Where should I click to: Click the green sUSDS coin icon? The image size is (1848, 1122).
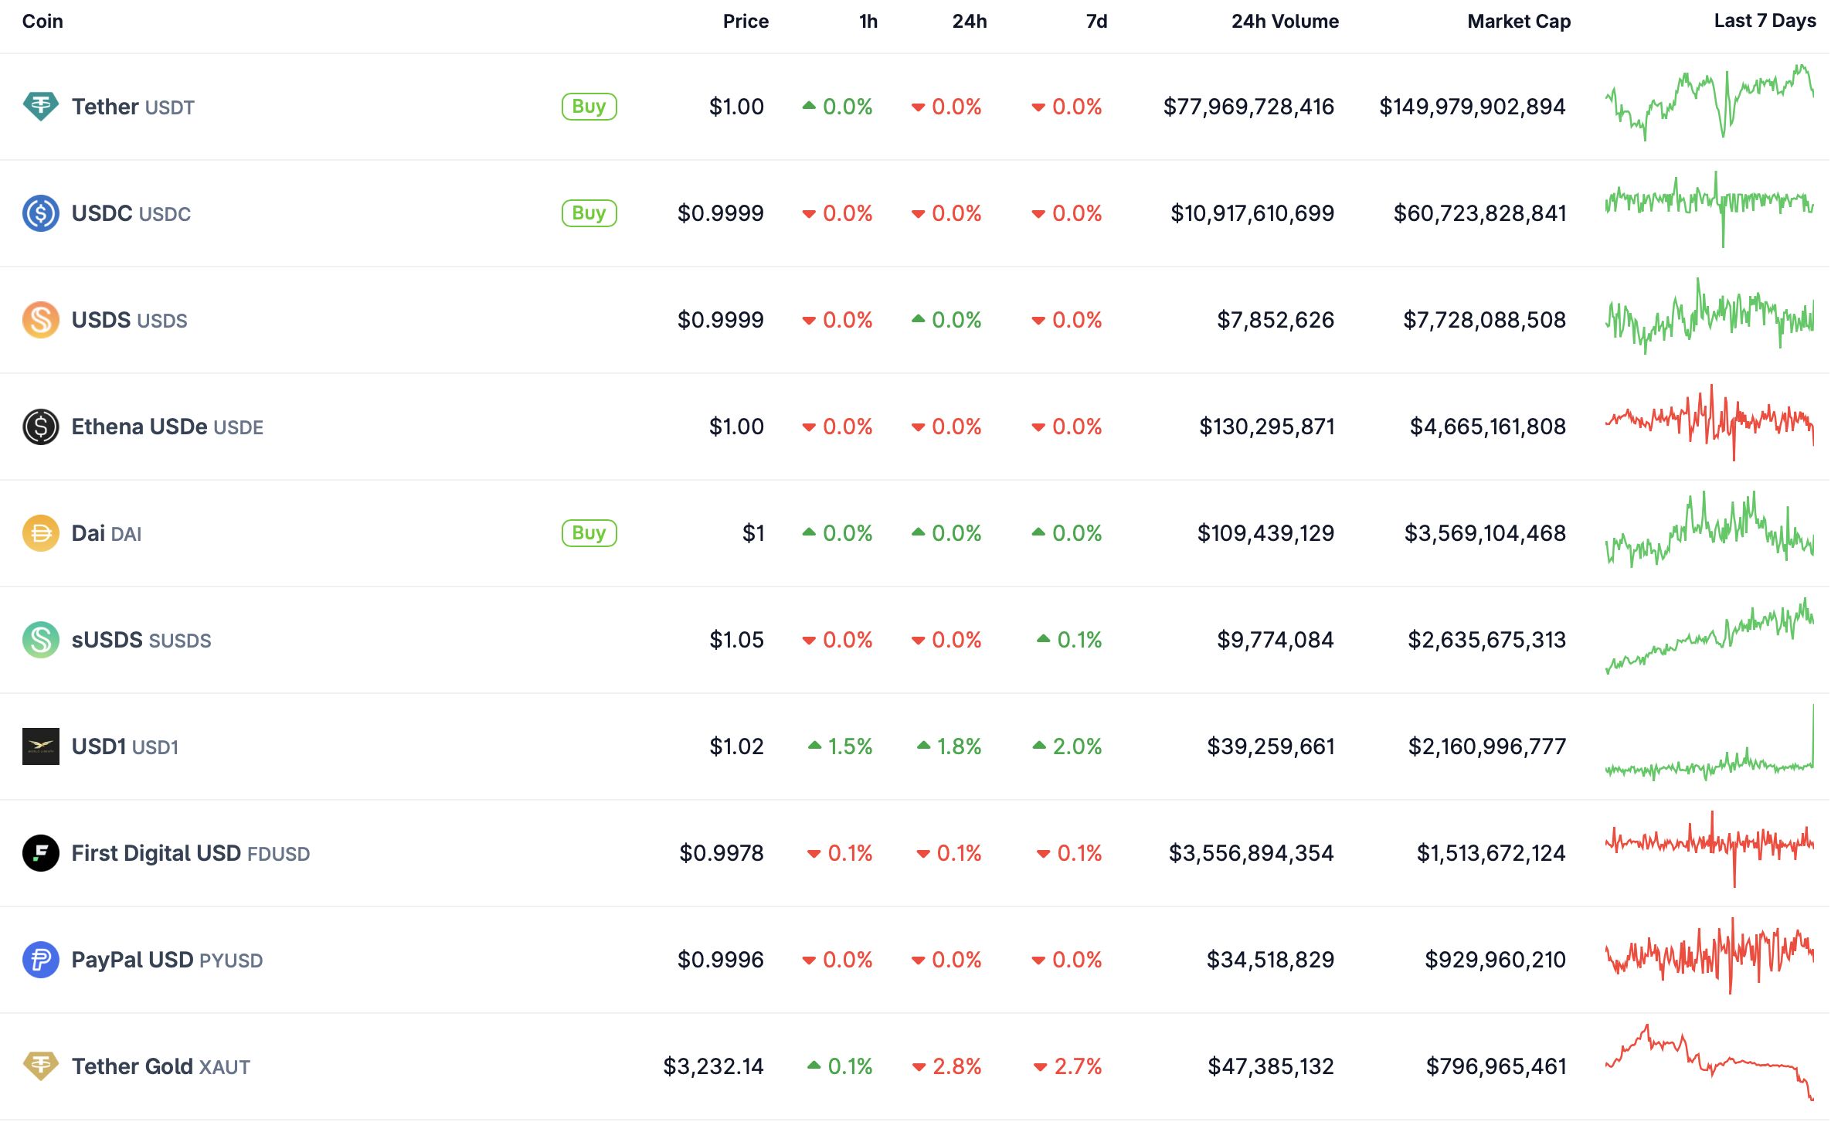click(40, 640)
